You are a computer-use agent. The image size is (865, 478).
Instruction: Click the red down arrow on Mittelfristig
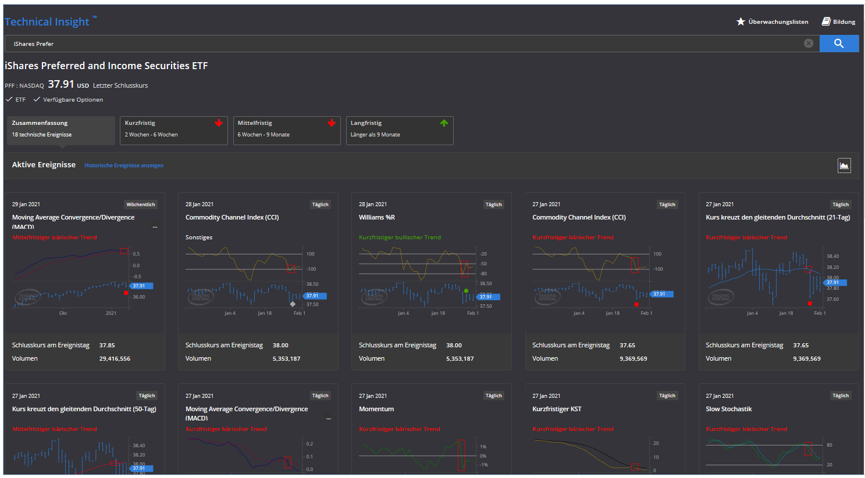[x=332, y=123]
